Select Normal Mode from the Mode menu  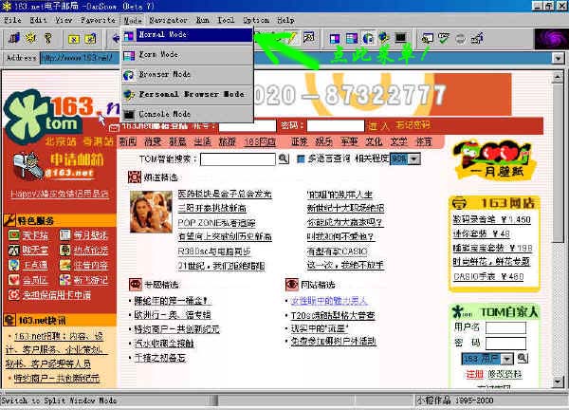[x=187, y=35]
